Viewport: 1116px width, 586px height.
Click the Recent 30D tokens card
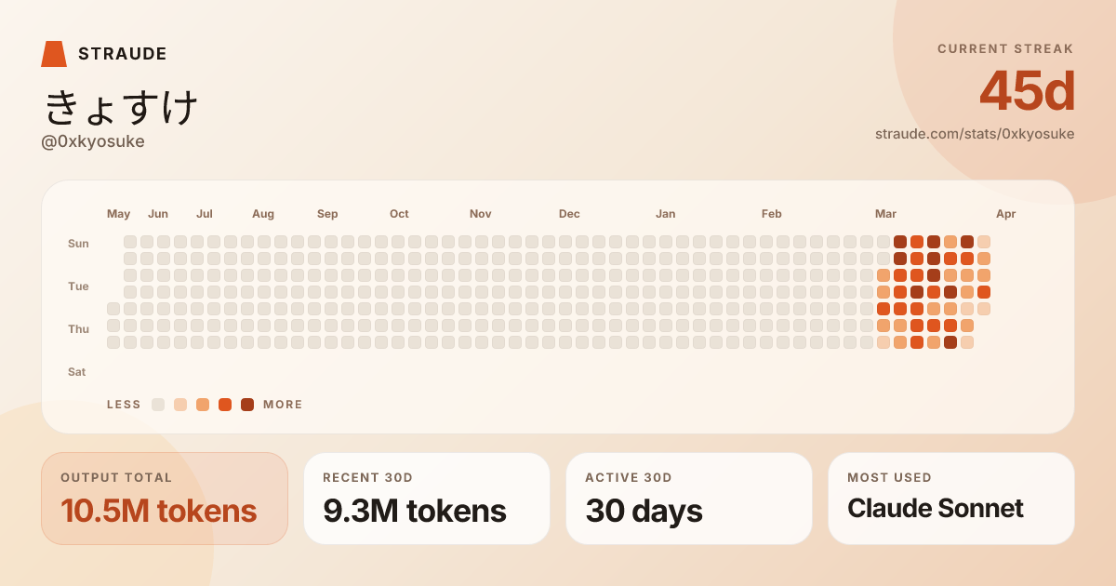click(x=427, y=499)
